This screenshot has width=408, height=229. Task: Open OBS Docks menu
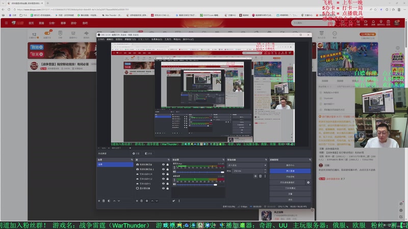pyautogui.click(x=130, y=40)
